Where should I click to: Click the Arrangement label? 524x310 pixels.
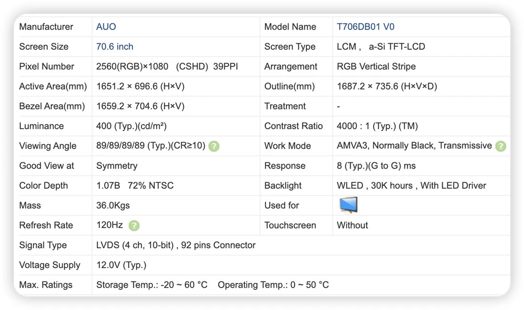tap(291, 67)
